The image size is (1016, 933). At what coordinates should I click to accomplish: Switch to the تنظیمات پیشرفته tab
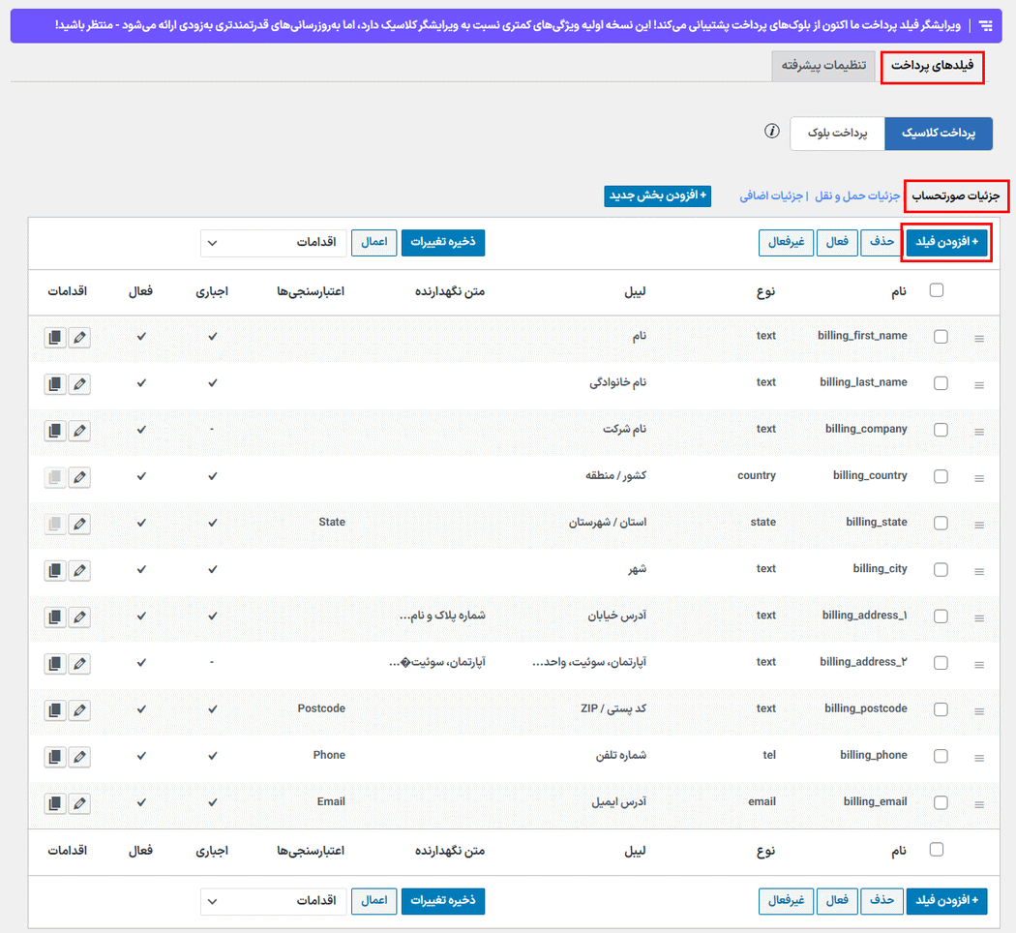tap(823, 67)
